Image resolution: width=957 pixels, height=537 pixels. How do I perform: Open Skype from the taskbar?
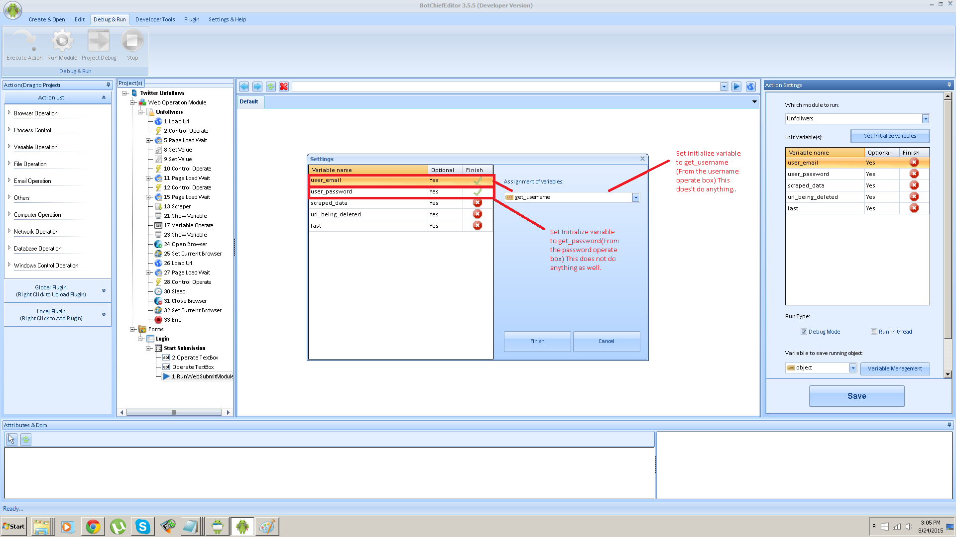coord(143,527)
